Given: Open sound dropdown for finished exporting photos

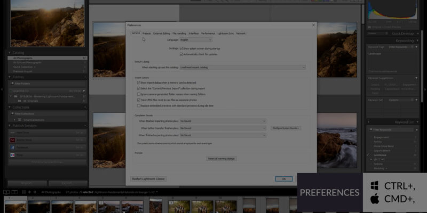Looking at the screenshot, I should coord(223,135).
